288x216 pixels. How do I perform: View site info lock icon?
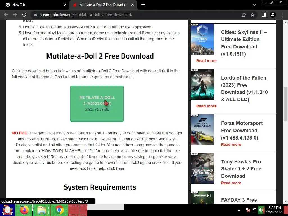pos(35,15)
